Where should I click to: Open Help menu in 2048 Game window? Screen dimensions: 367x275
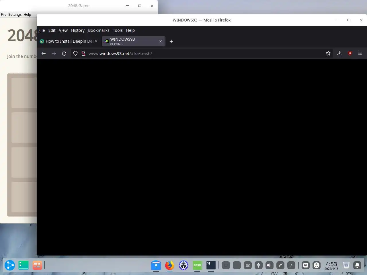point(27,14)
